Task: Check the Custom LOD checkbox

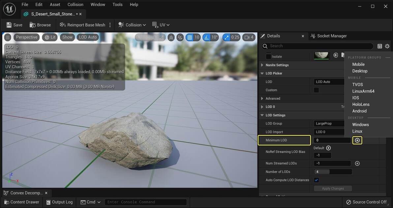Action: tap(316, 90)
